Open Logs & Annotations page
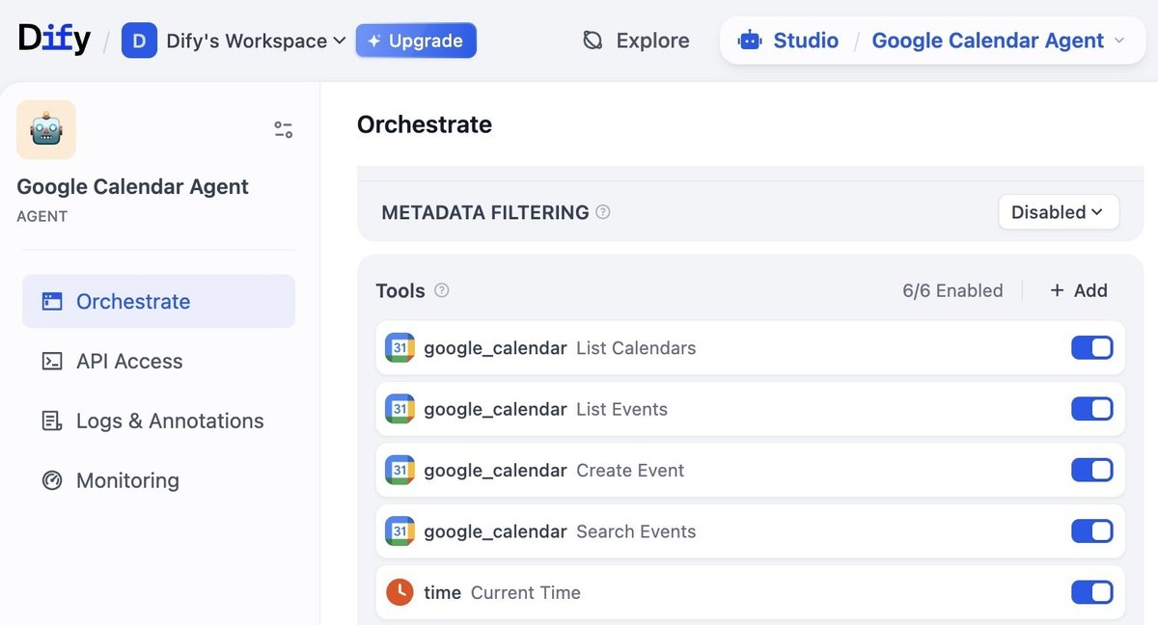 coord(170,421)
